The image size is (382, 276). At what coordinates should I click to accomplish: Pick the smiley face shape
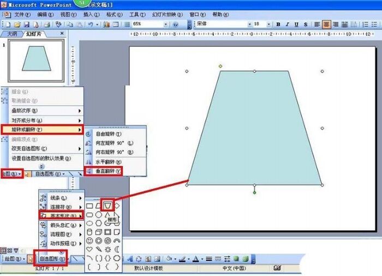tap(89, 240)
